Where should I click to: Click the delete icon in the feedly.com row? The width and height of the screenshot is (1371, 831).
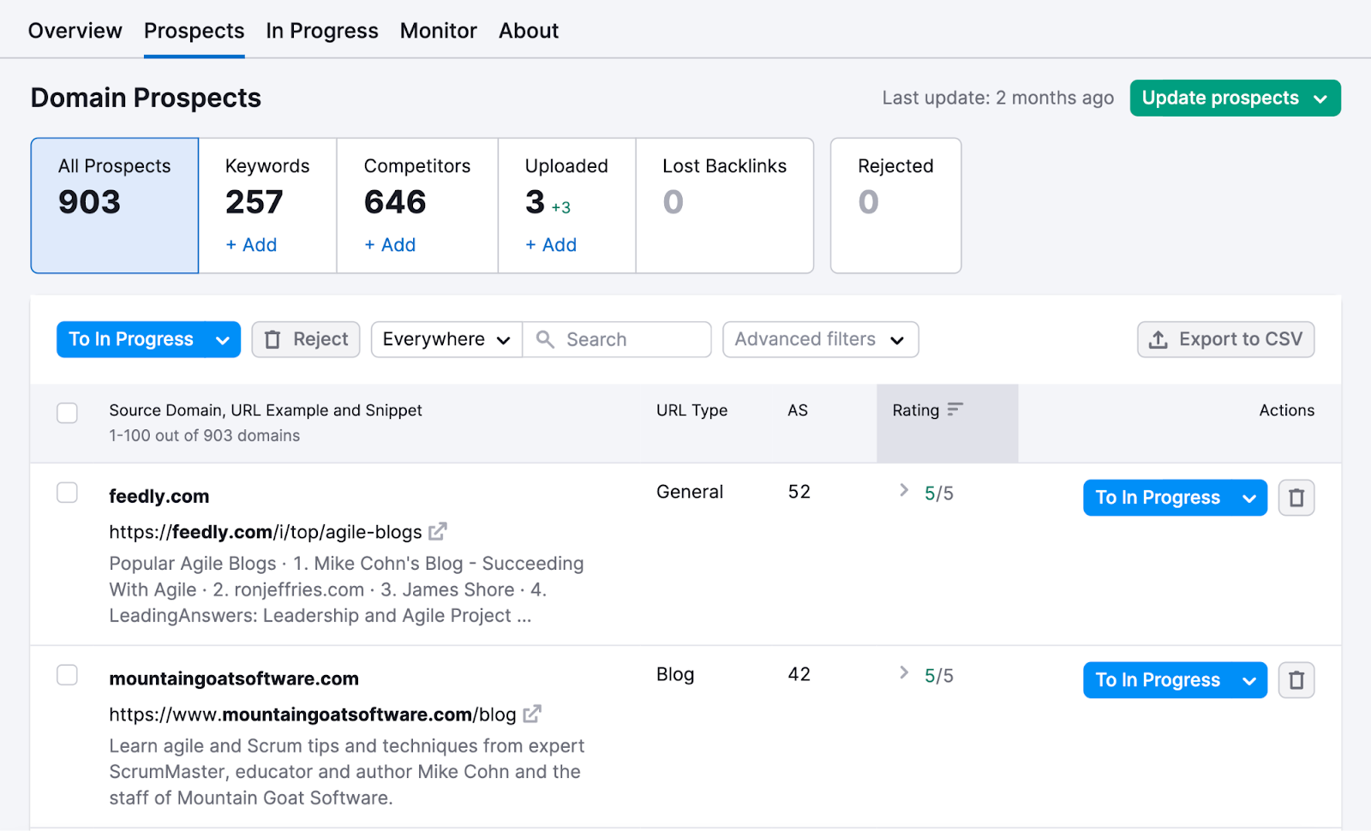1296,497
